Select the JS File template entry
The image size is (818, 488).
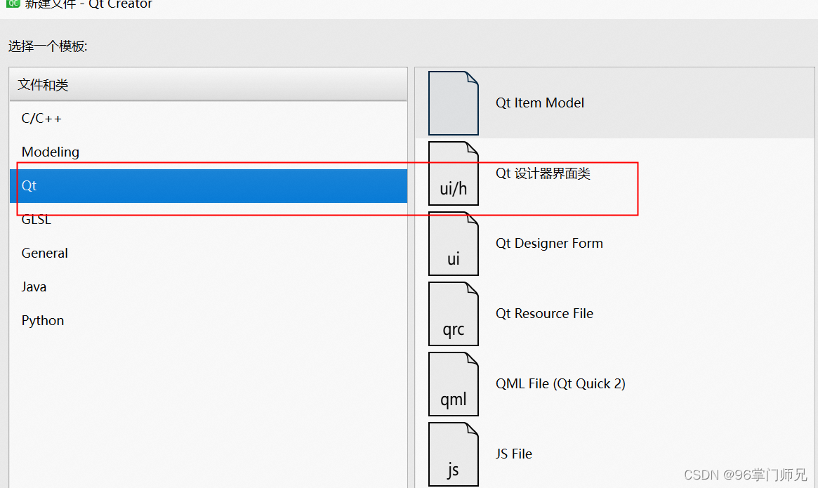(x=513, y=454)
